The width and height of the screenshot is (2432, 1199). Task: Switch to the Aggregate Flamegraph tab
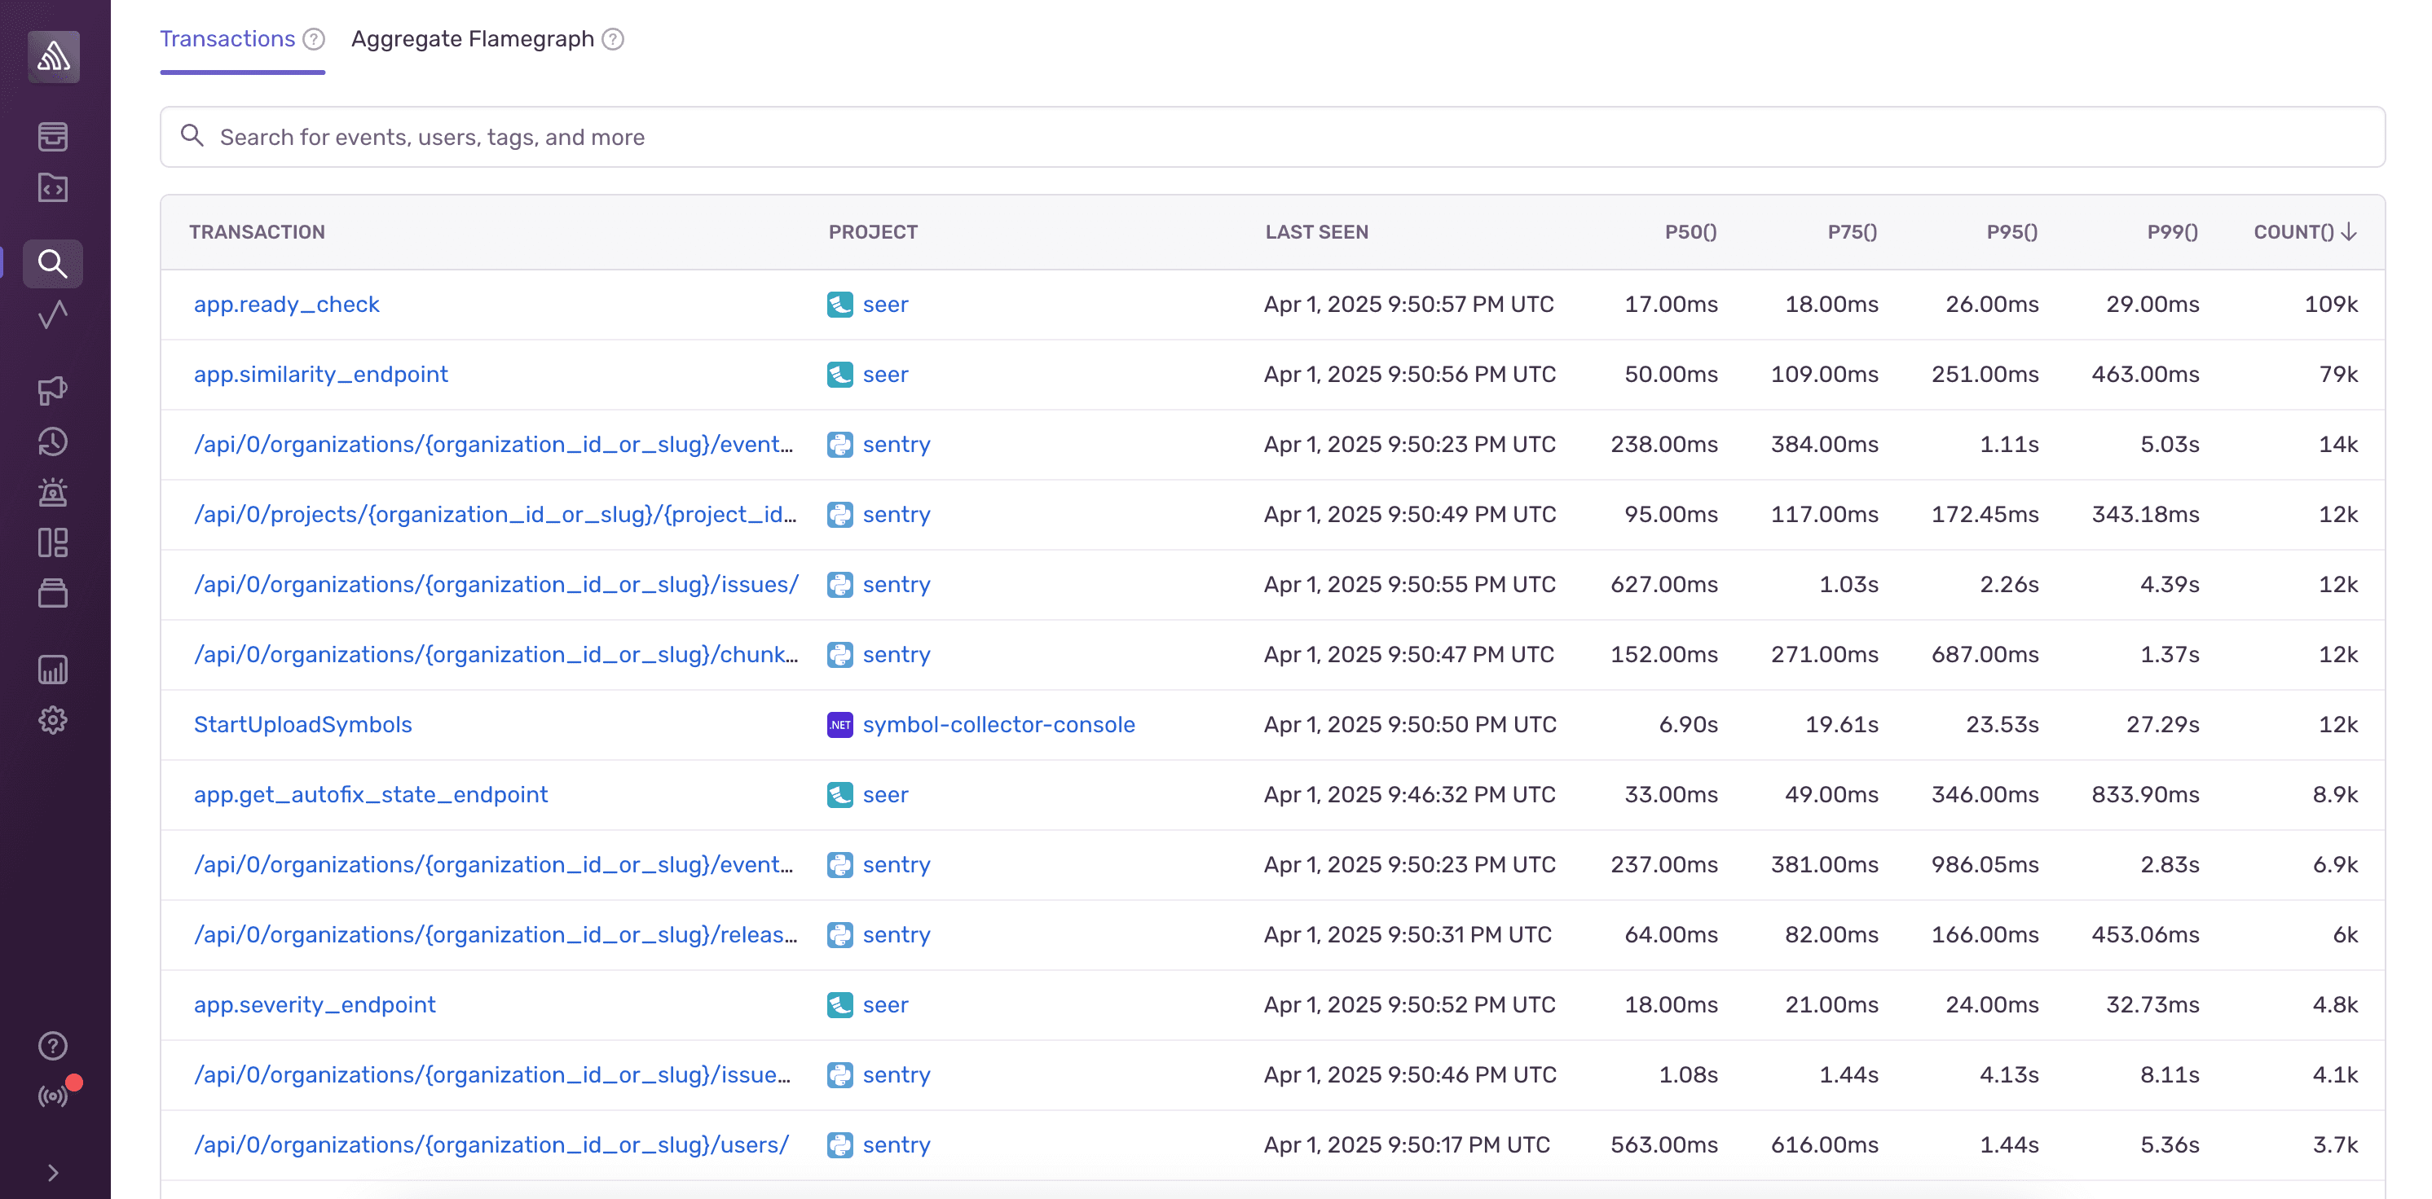pos(473,38)
